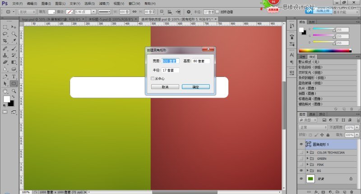Image resolution: width=361 pixels, height=194 pixels.
Task: Hide the BG layer group
Action: point(301,171)
